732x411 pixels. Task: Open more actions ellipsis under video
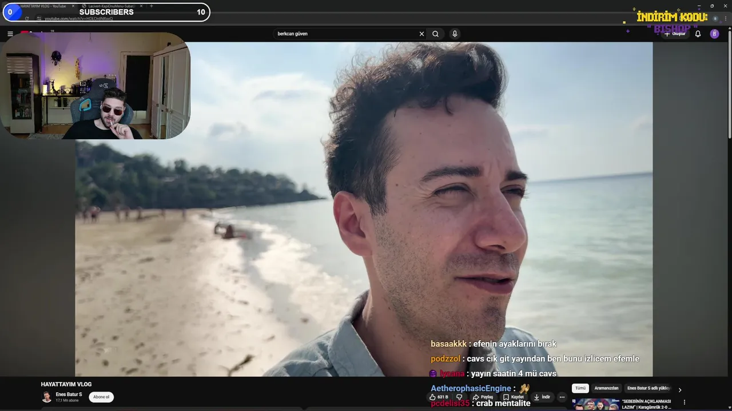point(562,397)
